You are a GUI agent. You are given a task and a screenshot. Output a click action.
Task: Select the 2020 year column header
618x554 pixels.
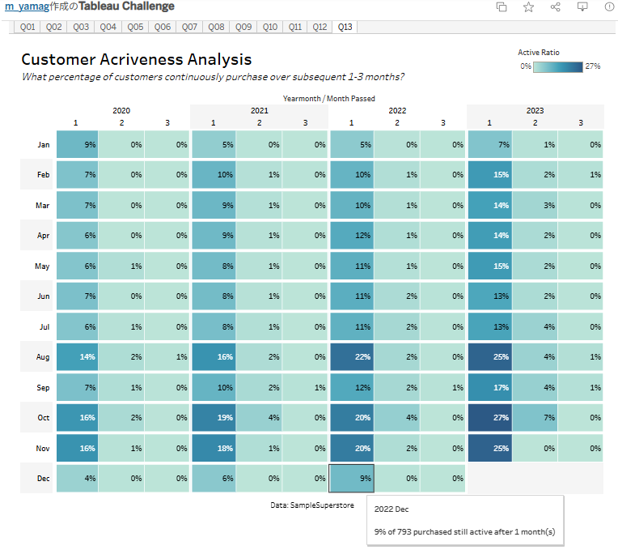coord(121,110)
